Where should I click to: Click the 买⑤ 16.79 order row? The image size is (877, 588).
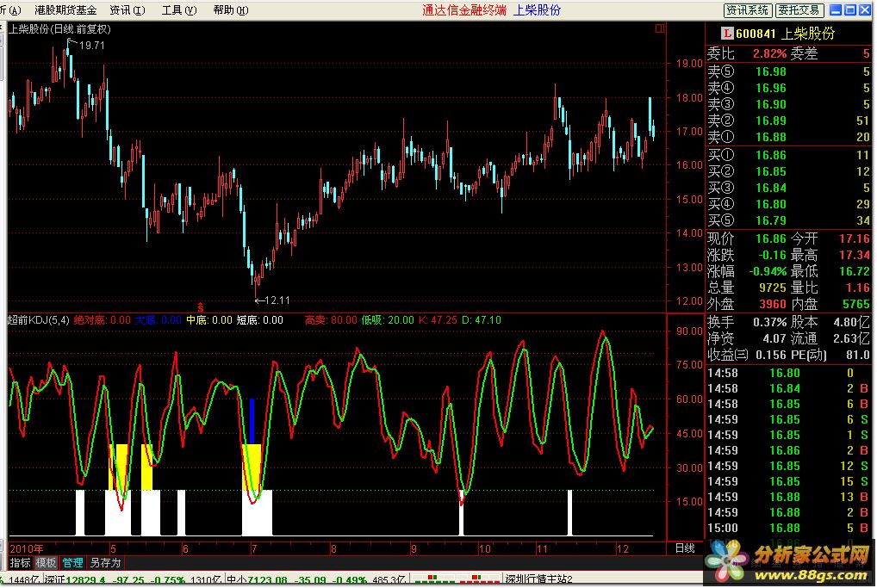(788, 220)
